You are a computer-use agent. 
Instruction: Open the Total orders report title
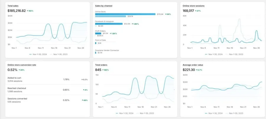(101, 65)
